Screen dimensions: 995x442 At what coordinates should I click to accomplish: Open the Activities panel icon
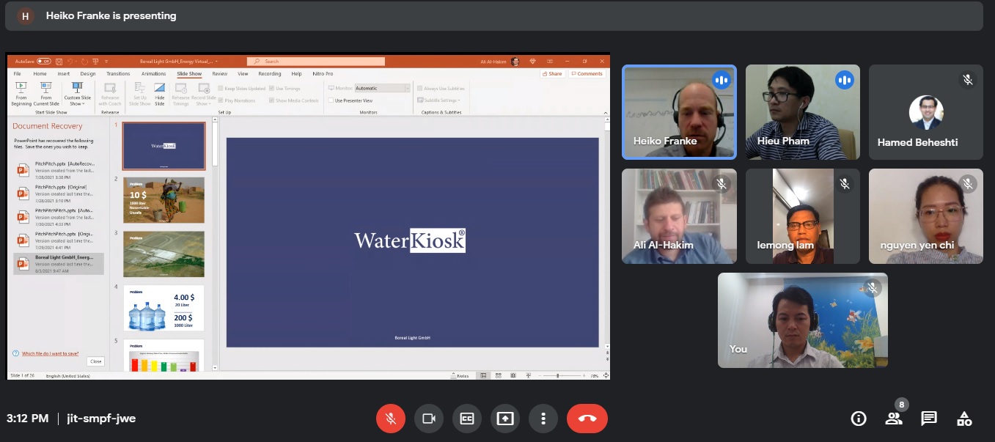964,419
